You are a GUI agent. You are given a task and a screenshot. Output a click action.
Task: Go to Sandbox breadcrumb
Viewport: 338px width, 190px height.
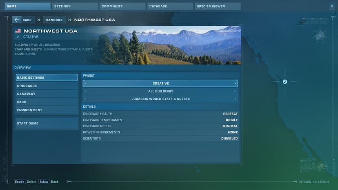tap(54, 20)
